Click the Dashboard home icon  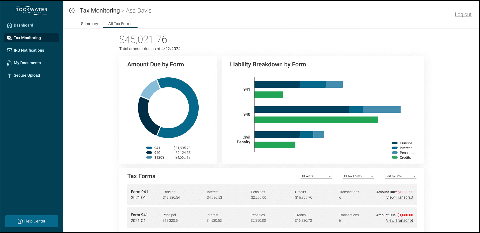point(10,25)
